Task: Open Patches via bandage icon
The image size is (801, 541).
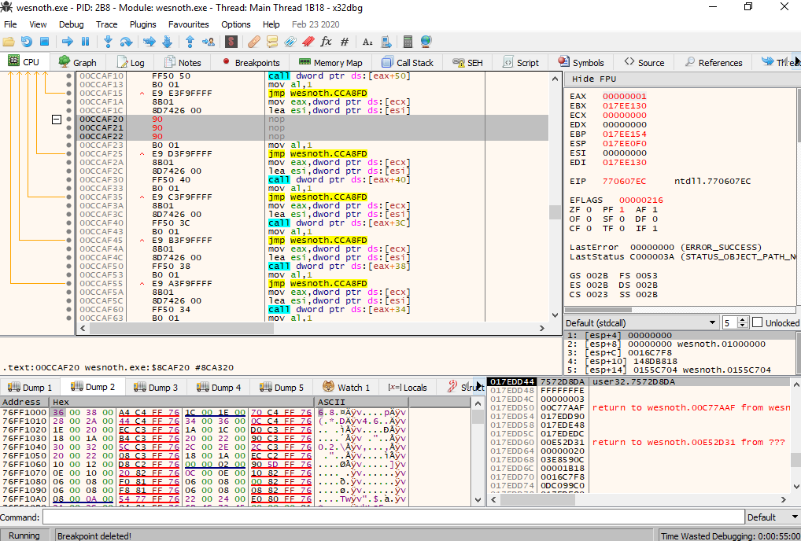Action: tap(254, 42)
